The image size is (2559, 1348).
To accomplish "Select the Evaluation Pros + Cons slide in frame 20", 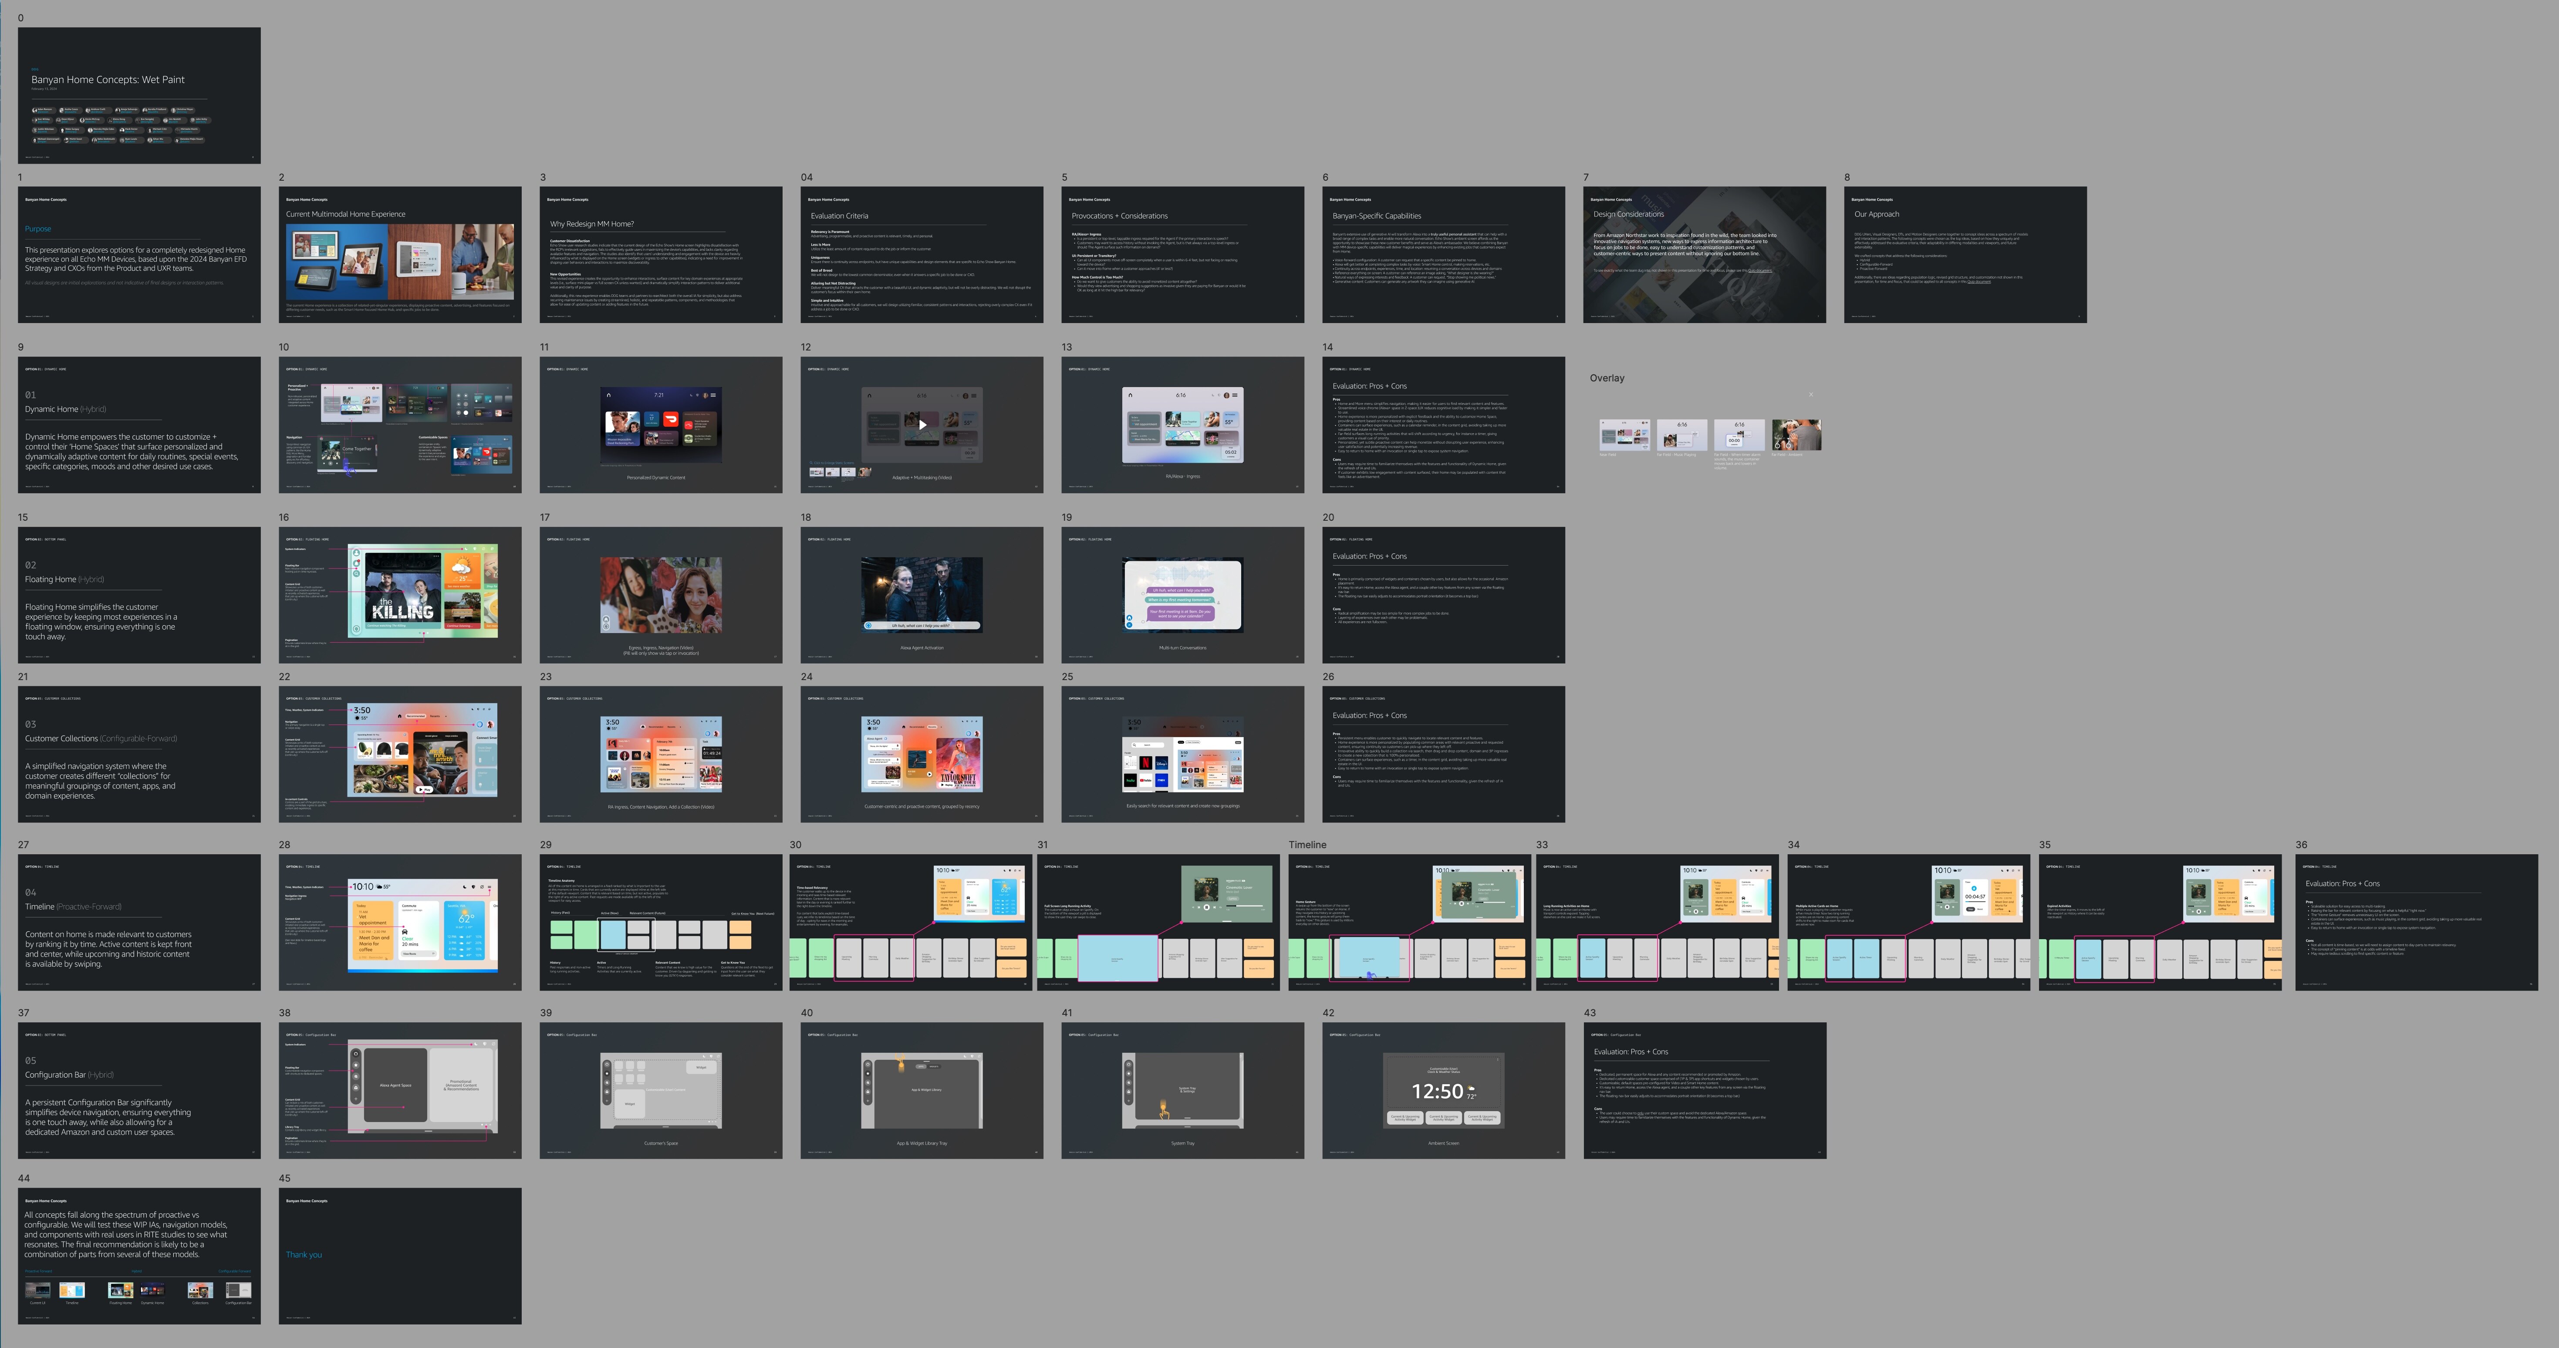I will pyautogui.click(x=1443, y=595).
